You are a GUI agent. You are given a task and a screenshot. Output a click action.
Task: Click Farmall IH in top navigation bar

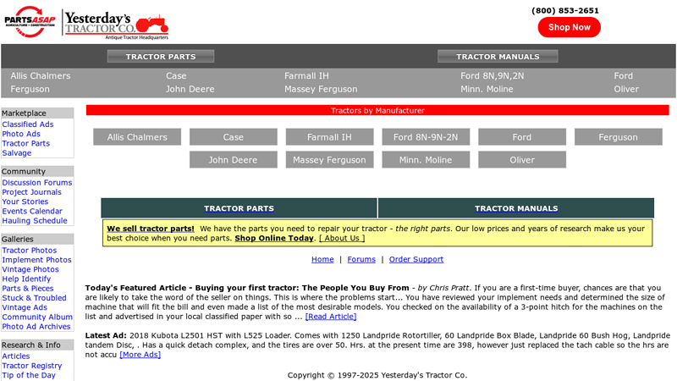coord(306,76)
